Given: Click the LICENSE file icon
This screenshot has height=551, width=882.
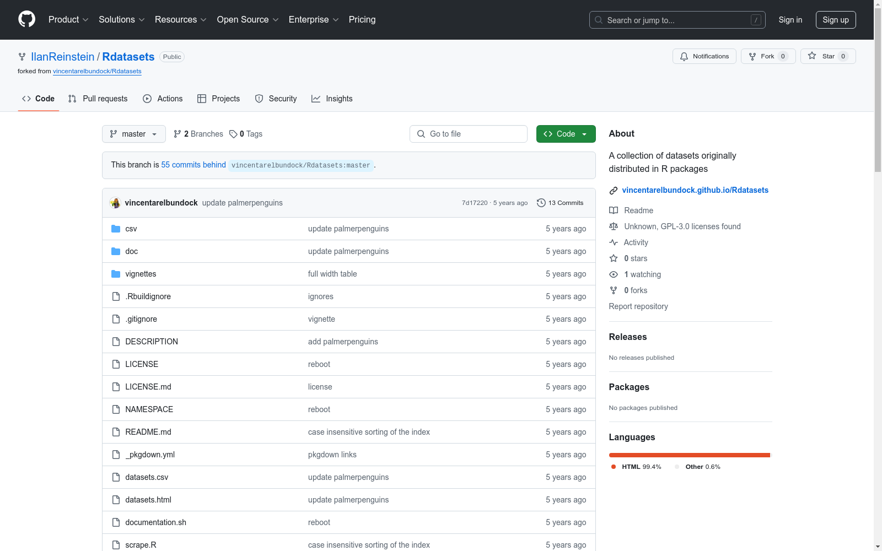Looking at the screenshot, I should click(116, 364).
